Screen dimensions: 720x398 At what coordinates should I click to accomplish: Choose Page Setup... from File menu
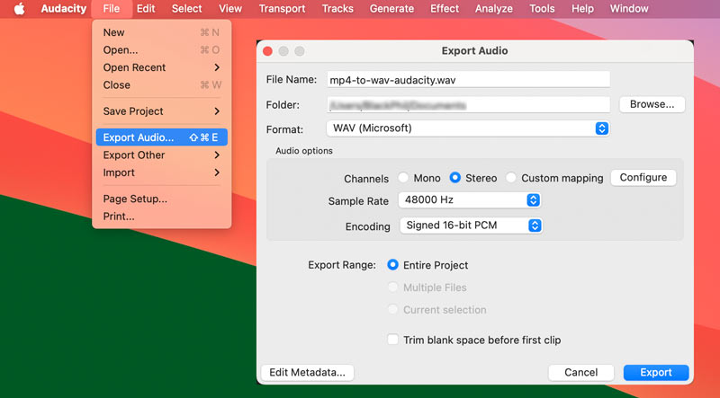click(x=162, y=199)
